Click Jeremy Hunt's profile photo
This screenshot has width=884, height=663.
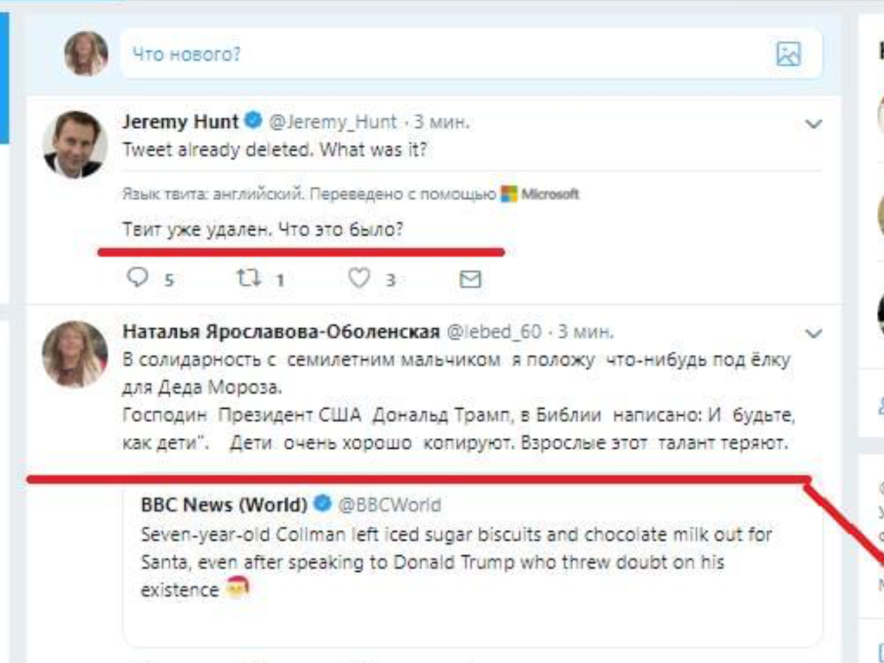[x=75, y=144]
